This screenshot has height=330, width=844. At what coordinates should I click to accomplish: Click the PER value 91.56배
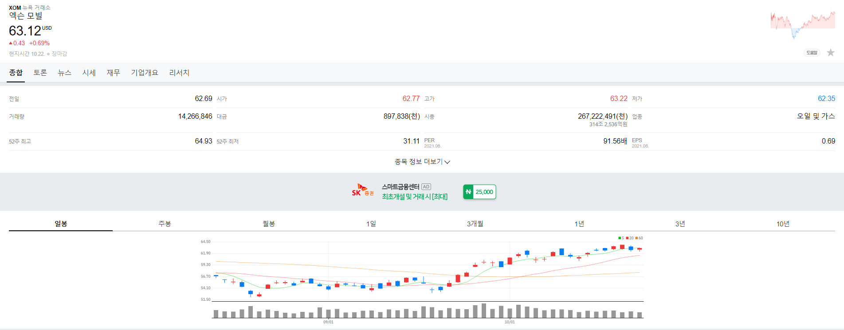click(615, 141)
